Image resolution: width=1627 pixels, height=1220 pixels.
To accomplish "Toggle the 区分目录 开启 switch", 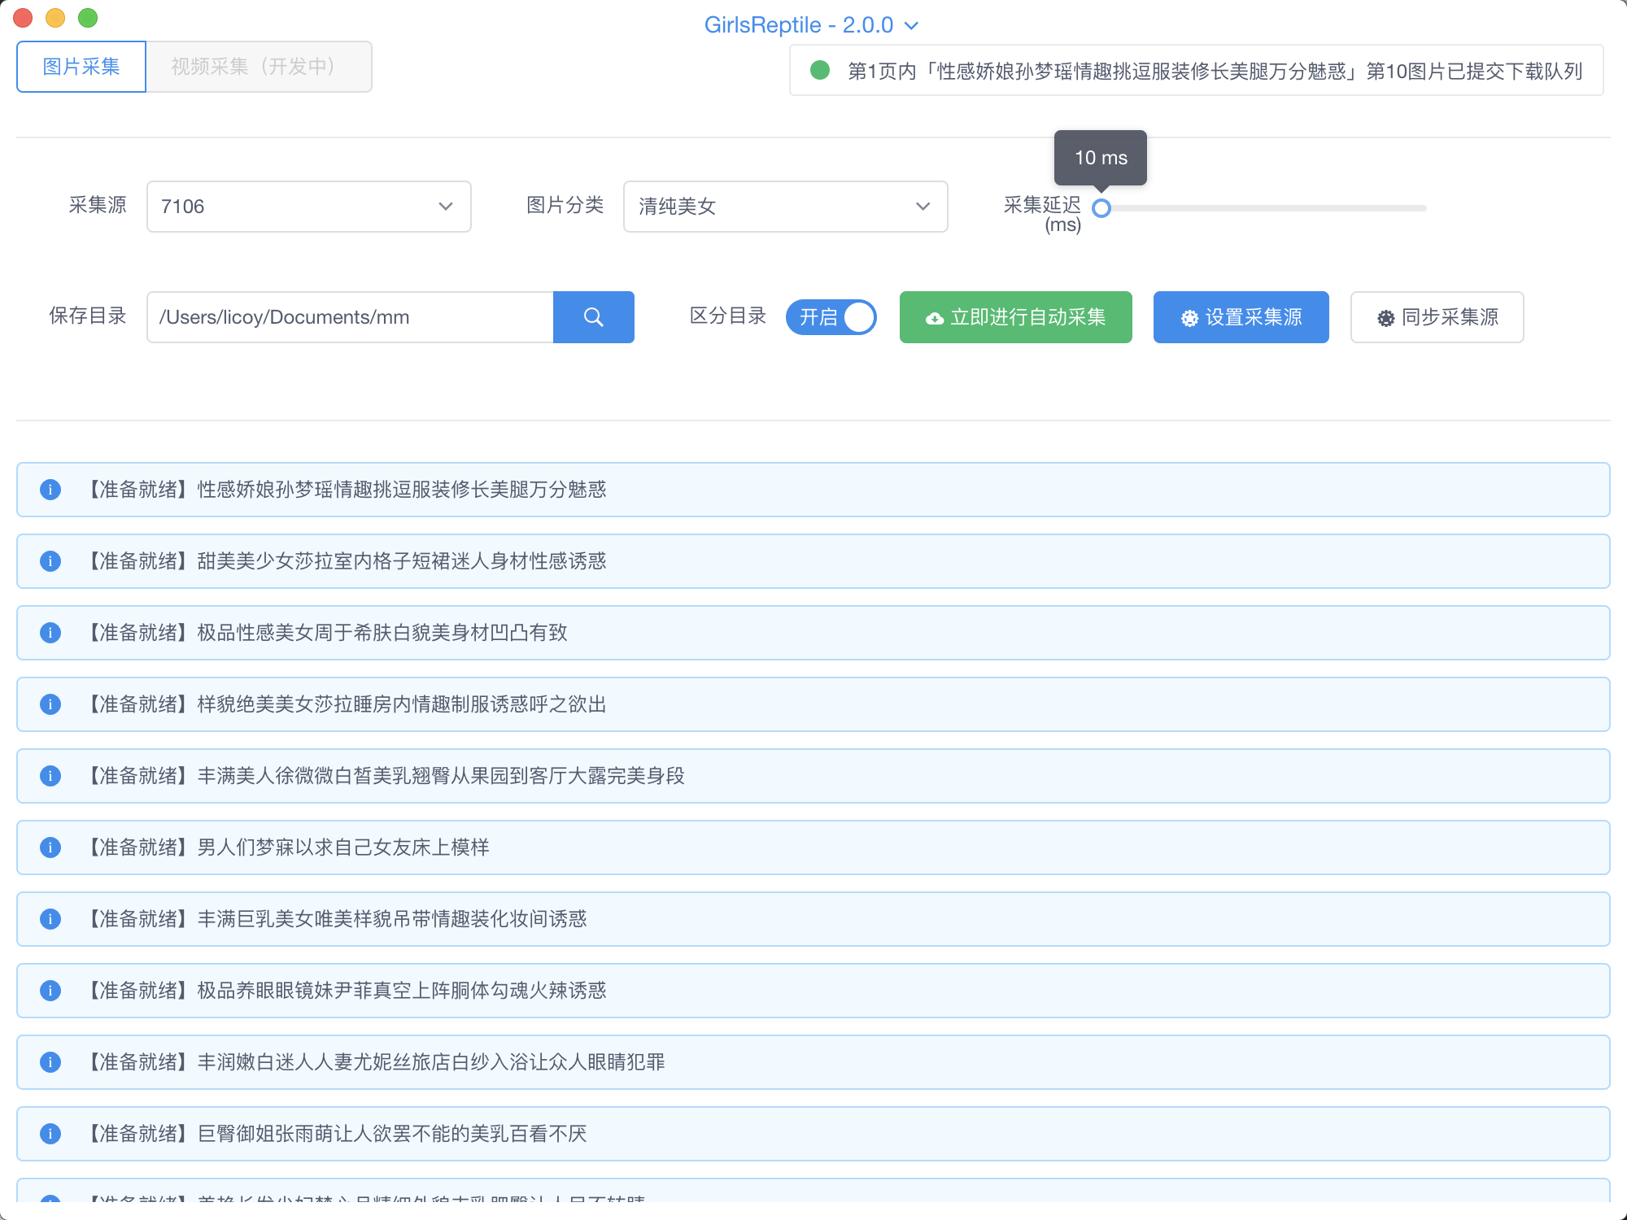I will [831, 317].
